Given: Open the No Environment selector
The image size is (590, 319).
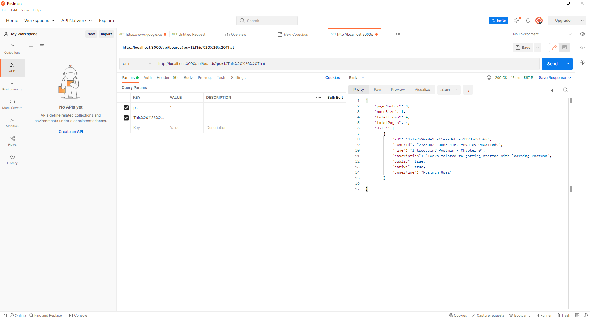Looking at the screenshot, I should coord(542,34).
